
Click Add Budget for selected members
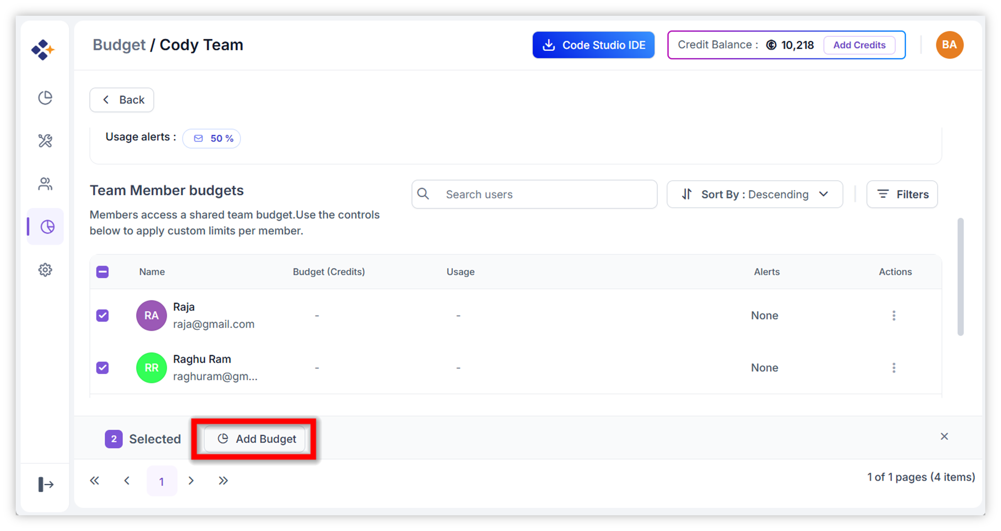click(x=255, y=439)
